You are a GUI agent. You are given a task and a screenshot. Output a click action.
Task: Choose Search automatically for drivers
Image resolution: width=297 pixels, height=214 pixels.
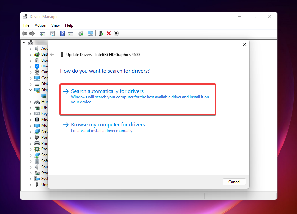(x=138, y=99)
